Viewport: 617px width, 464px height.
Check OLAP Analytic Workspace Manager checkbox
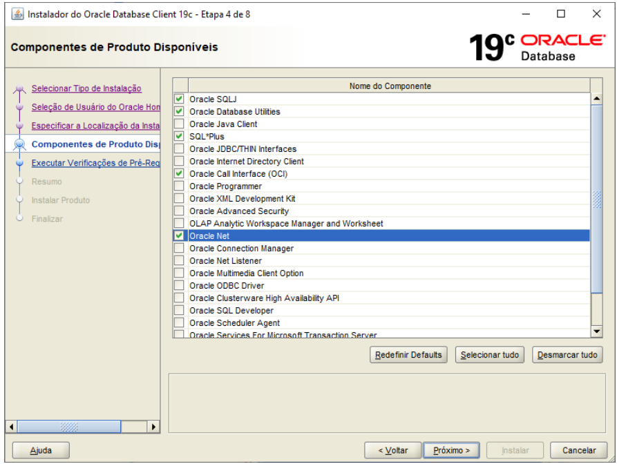[x=179, y=223]
